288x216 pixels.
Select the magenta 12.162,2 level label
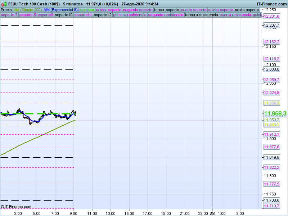pos(272,42)
